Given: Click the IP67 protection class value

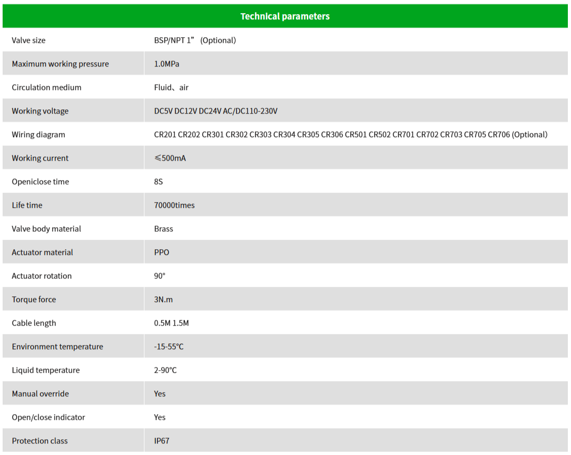Looking at the screenshot, I should 162,441.
